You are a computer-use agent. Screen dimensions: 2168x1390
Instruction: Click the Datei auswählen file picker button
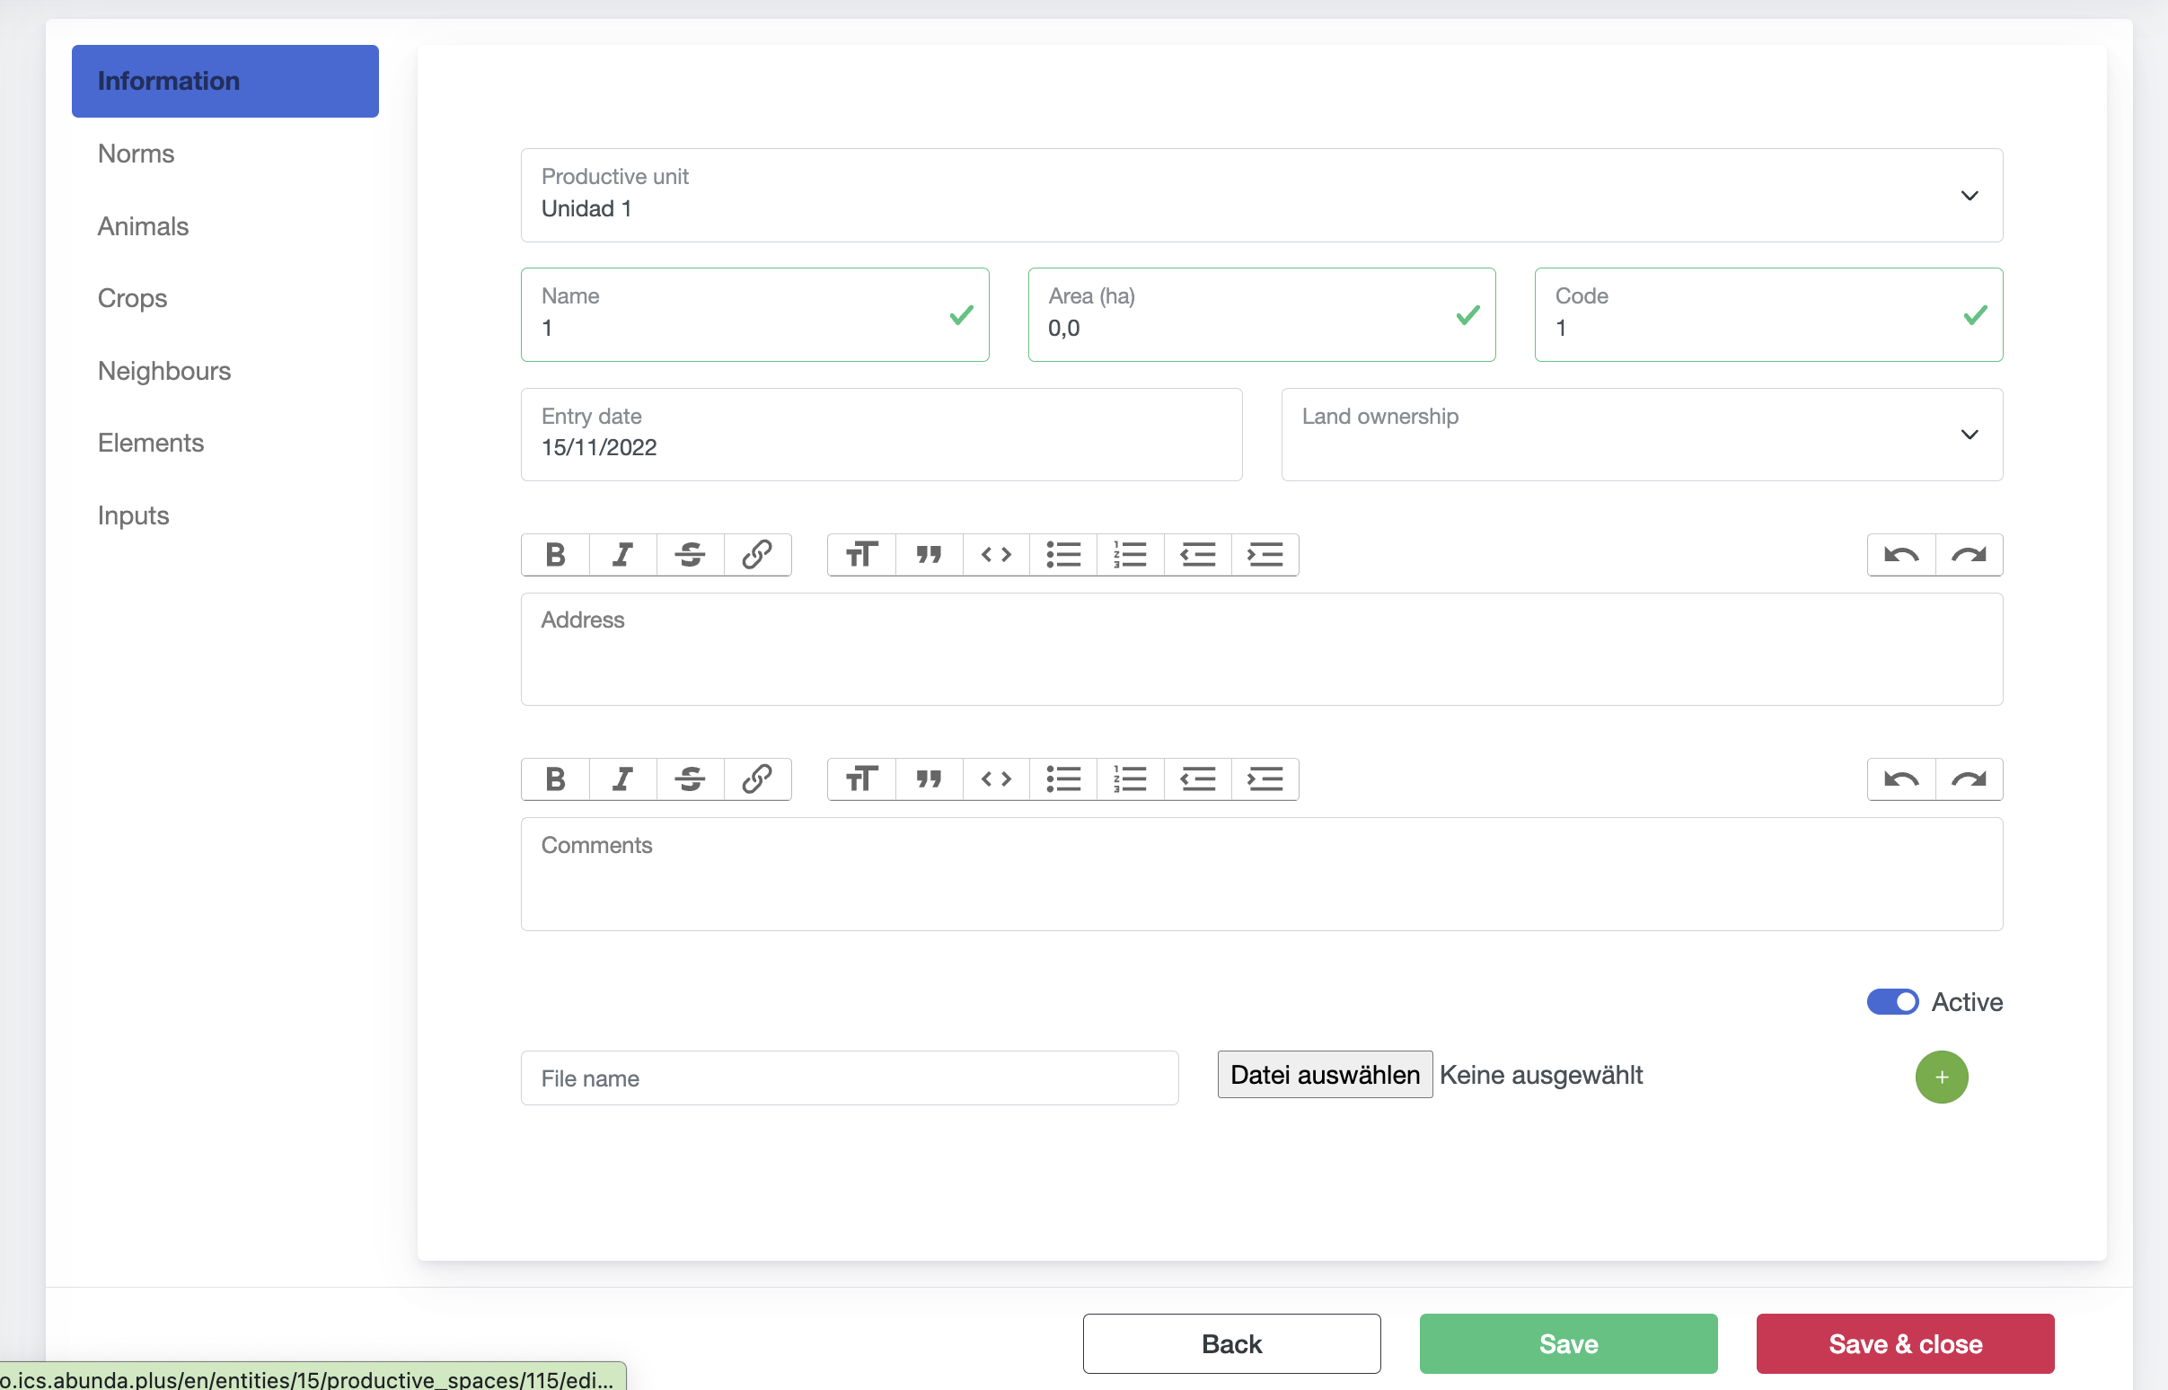(x=1324, y=1074)
